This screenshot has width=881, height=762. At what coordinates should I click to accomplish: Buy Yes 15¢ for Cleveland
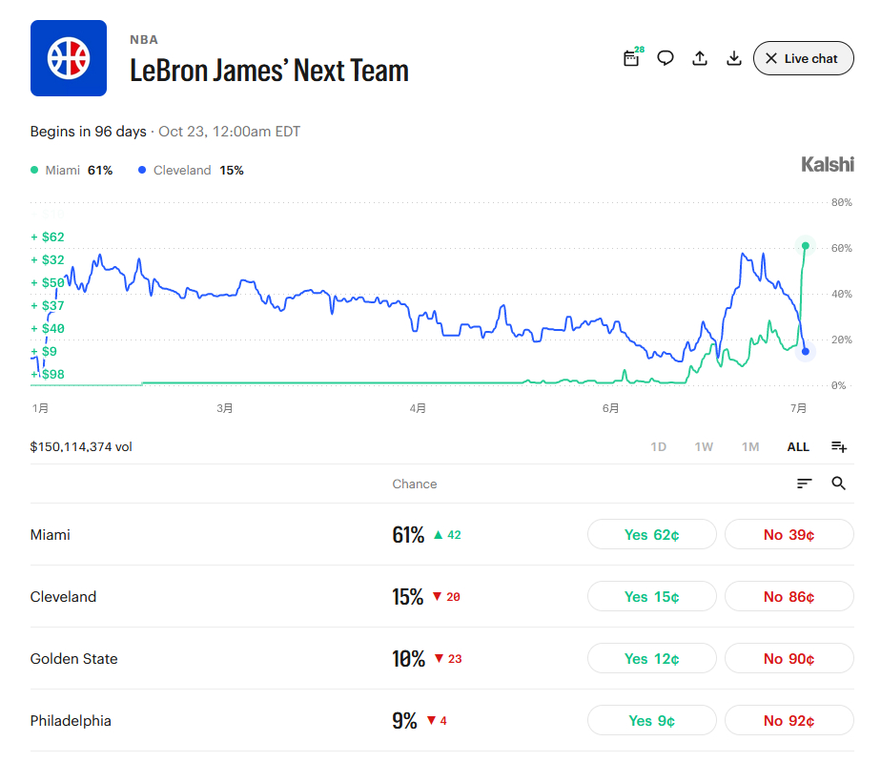[652, 596]
